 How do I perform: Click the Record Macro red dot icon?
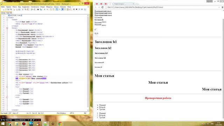click(x=74, y=9)
